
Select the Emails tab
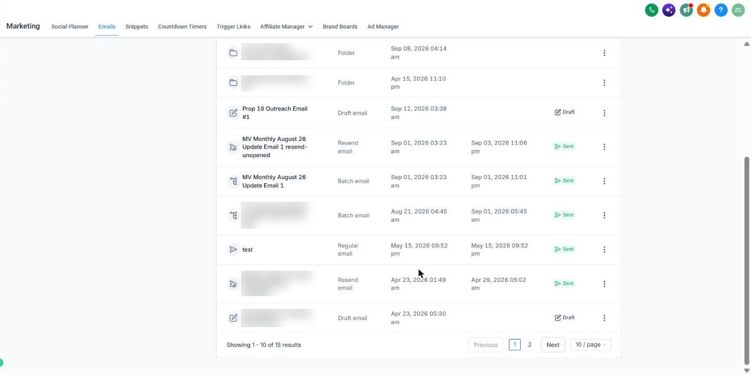pos(107,26)
